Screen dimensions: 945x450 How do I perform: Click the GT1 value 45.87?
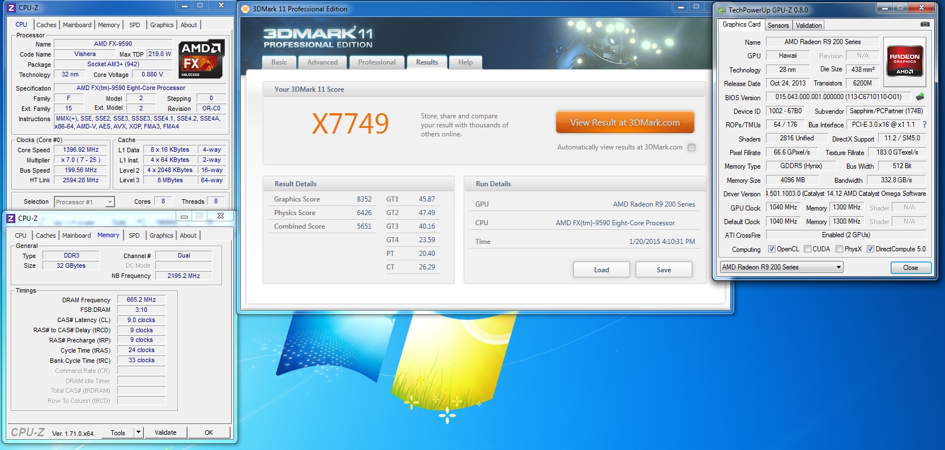click(427, 199)
